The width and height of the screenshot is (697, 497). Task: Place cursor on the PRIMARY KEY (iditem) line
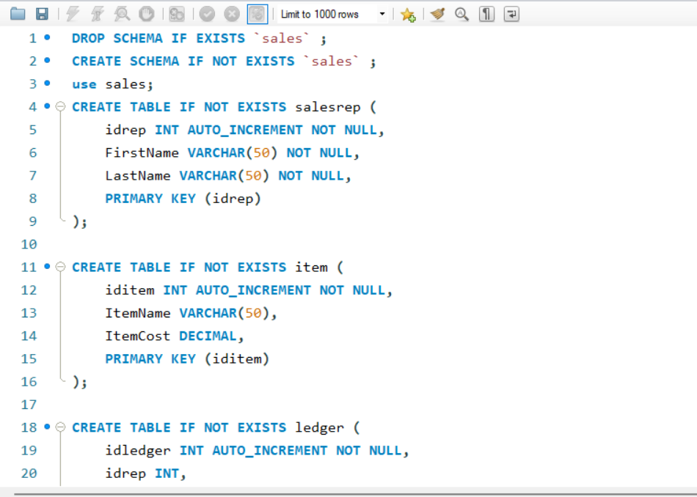click(x=187, y=359)
